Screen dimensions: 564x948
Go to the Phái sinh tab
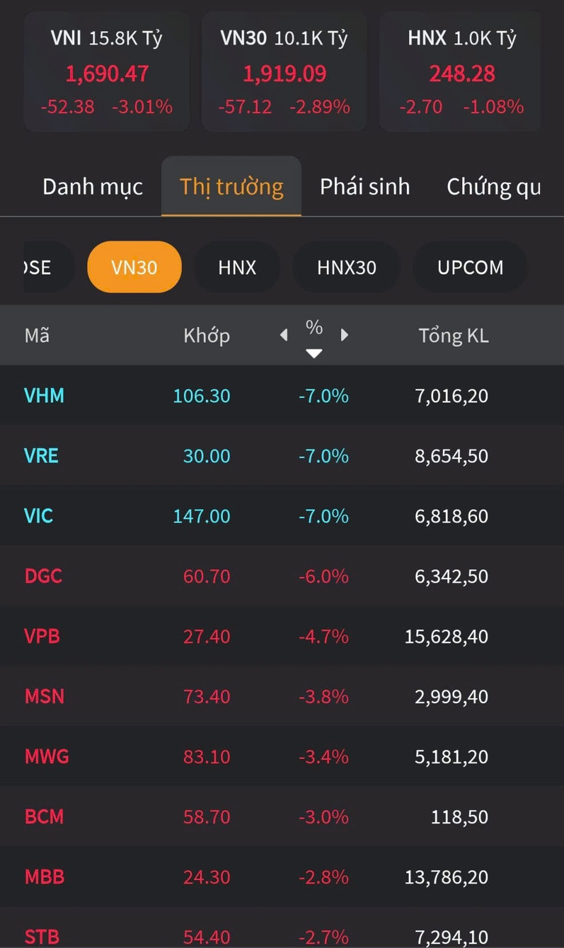point(365,187)
